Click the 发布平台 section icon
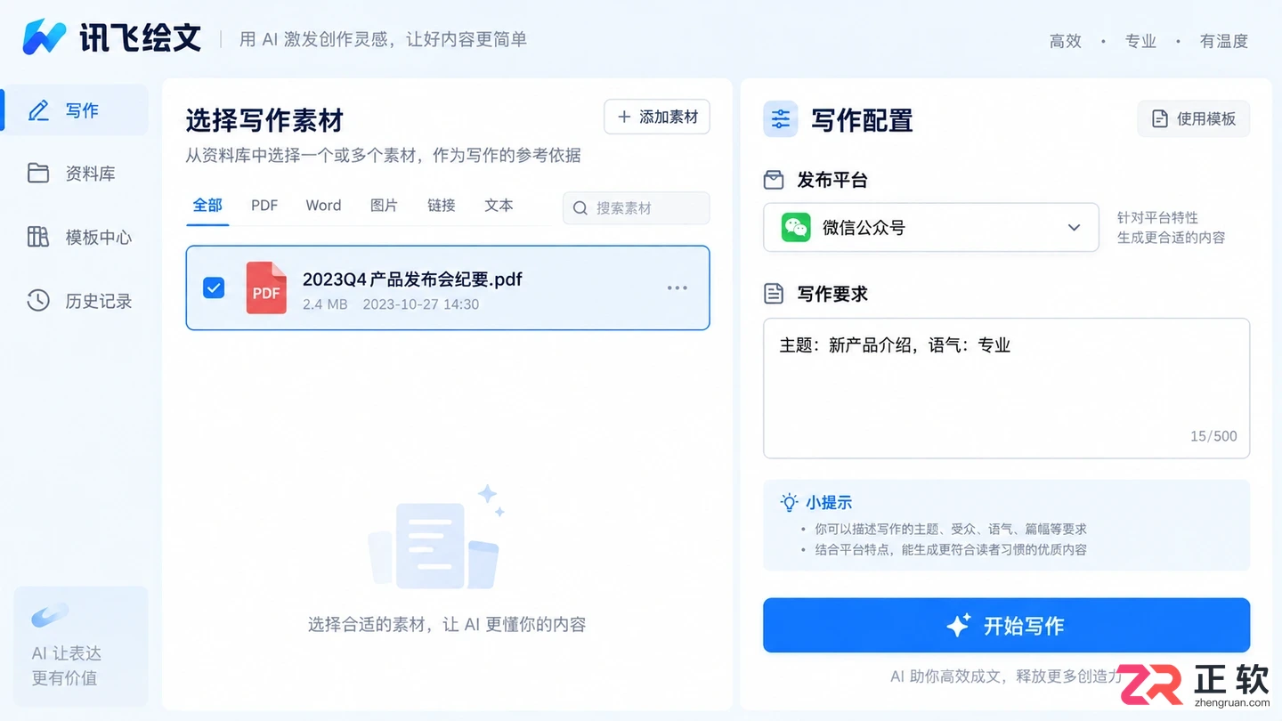This screenshot has height=721, width=1282. [x=774, y=180]
